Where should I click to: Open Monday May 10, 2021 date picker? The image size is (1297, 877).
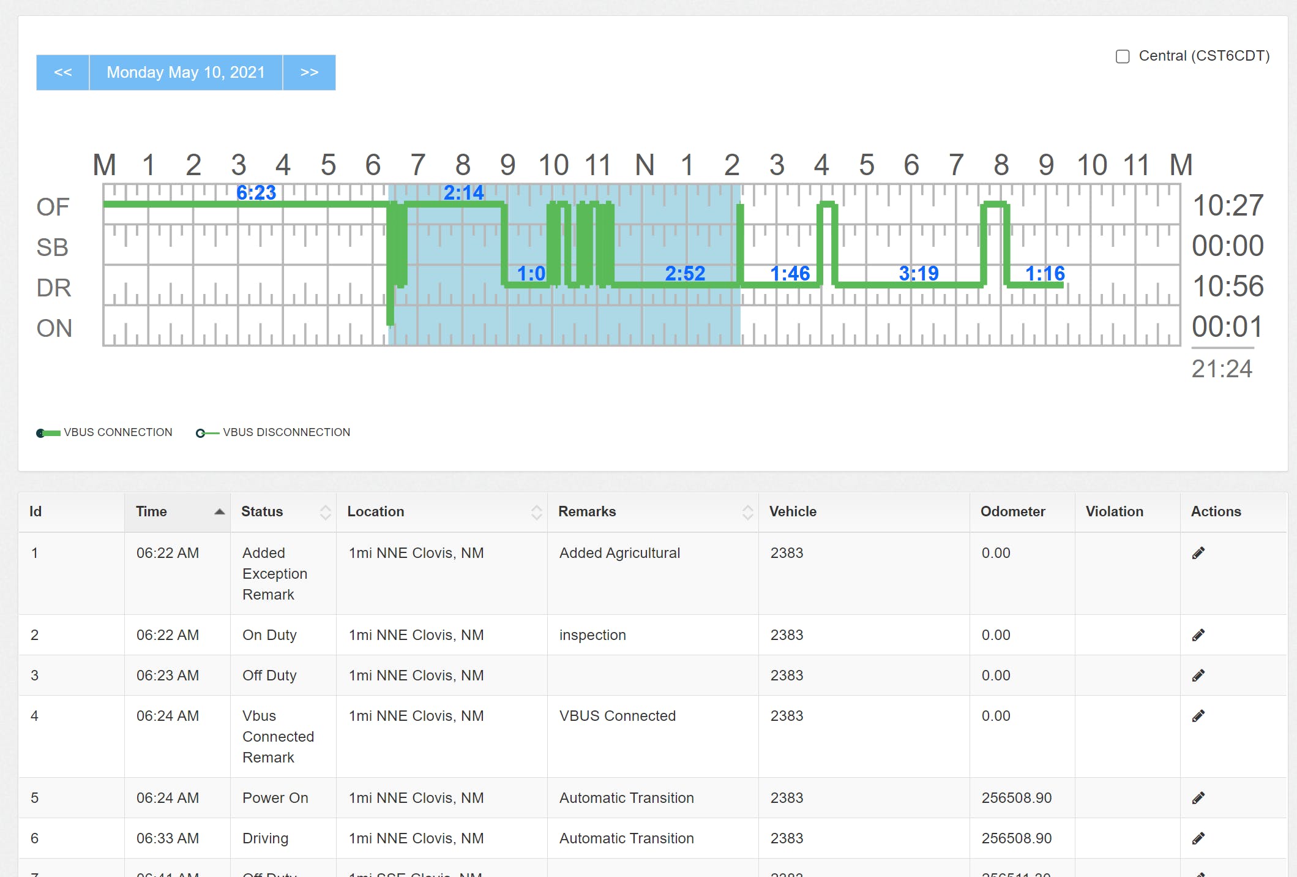185,72
